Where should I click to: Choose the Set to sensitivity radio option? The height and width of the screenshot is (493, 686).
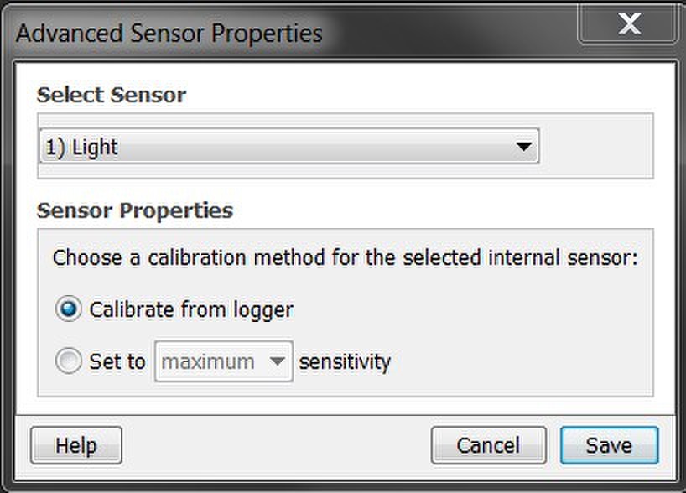[x=68, y=361]
